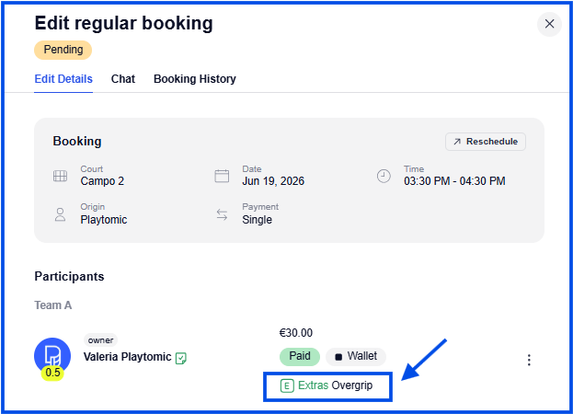
Task: Open the Booking History tab
Action: click(195, 79)
